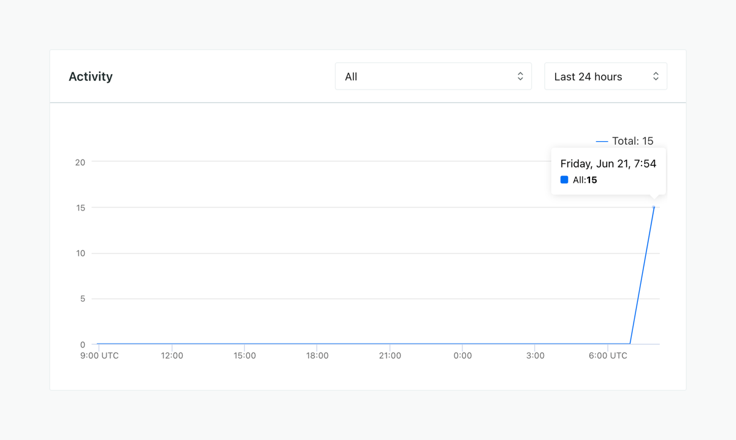Screen dimensions: 736x440
Task: Expand the chevron on the All selector
Action: [519, 75]
